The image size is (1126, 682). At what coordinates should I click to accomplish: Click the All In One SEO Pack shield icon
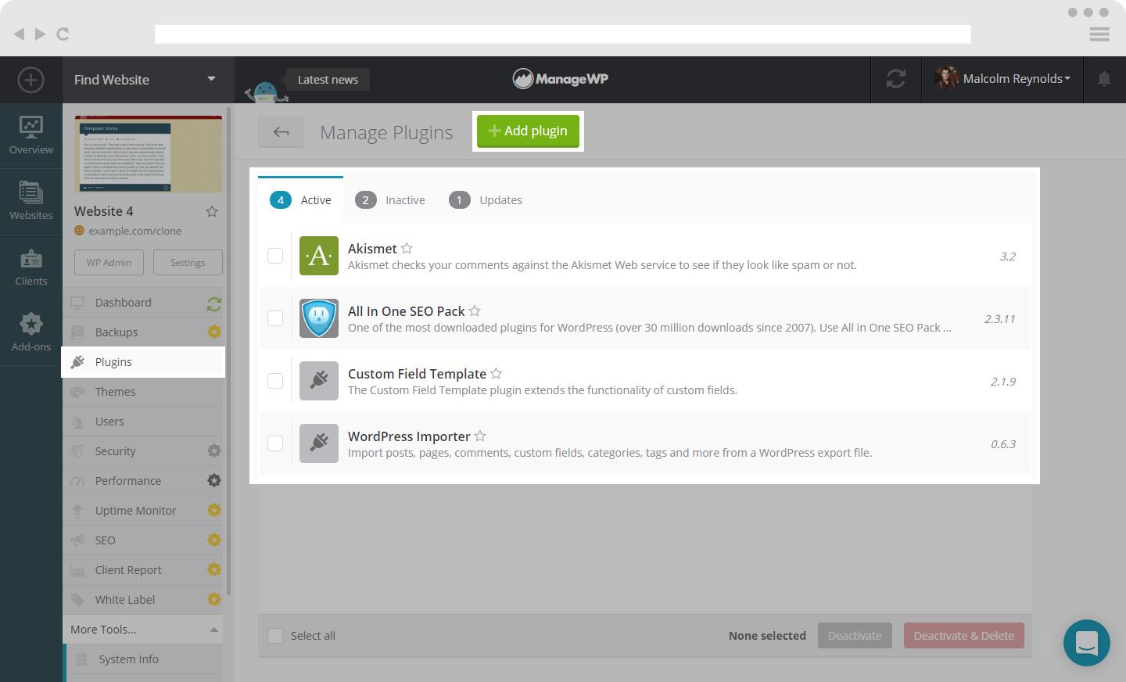tap(319, 318)
